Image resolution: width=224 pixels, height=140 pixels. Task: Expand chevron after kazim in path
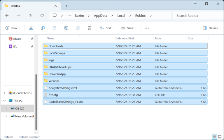89,16
